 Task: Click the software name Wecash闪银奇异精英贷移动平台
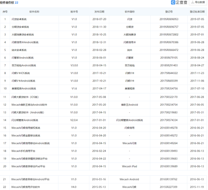[x=29, y=159]
